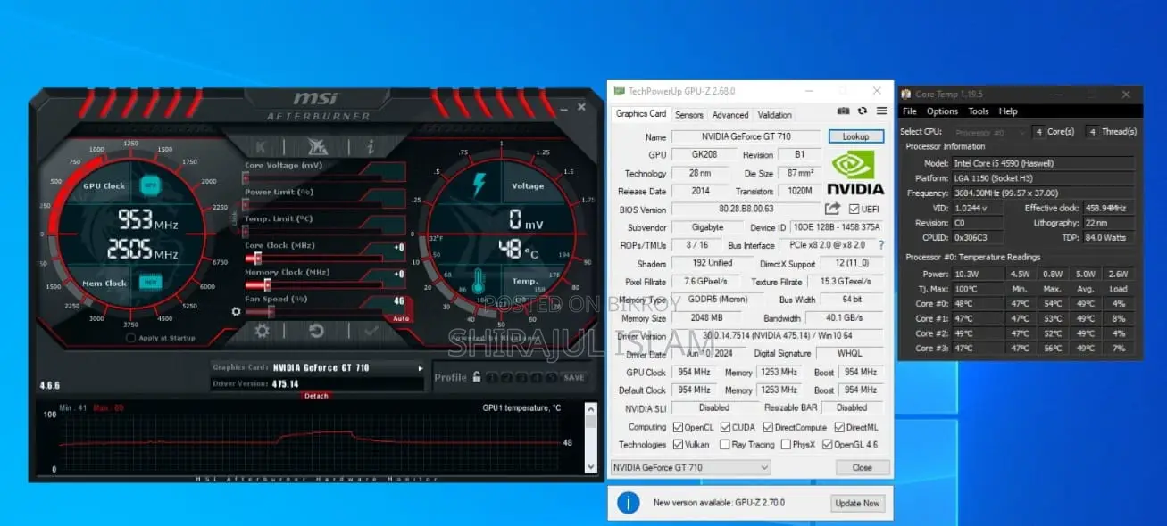
Task: Toggle the DirectCompute checkbox
Action: [768, 428]
